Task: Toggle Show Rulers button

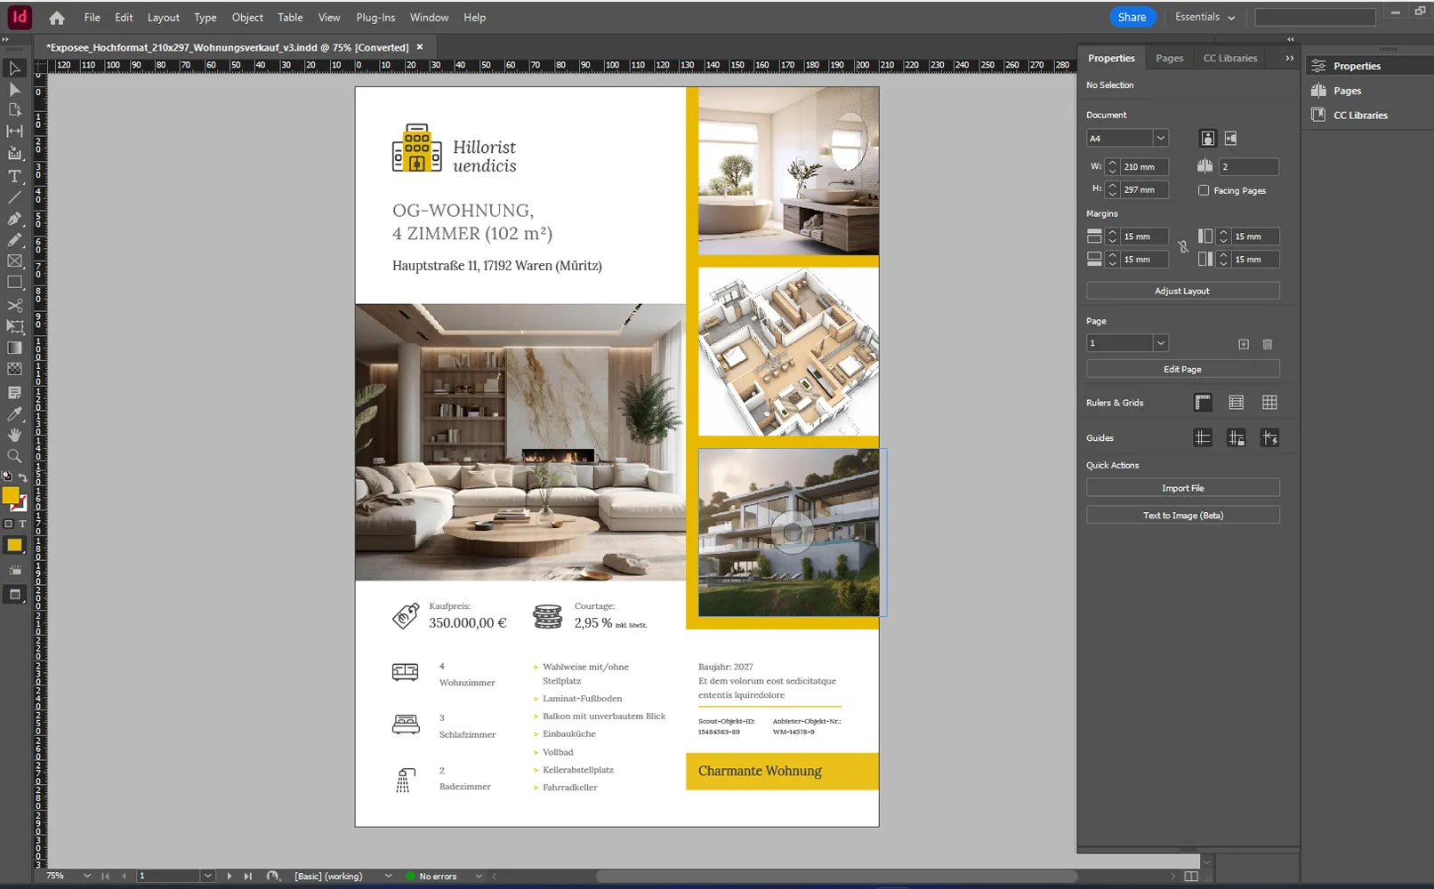Action: pyautogui.click(x=1203, y=403)
